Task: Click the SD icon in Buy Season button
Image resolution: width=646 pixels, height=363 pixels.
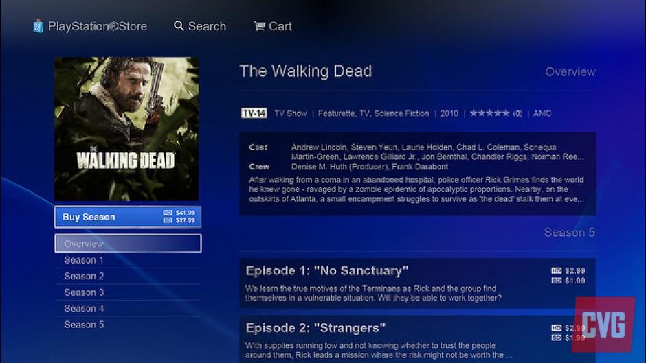Action: (x=167, y=220)
